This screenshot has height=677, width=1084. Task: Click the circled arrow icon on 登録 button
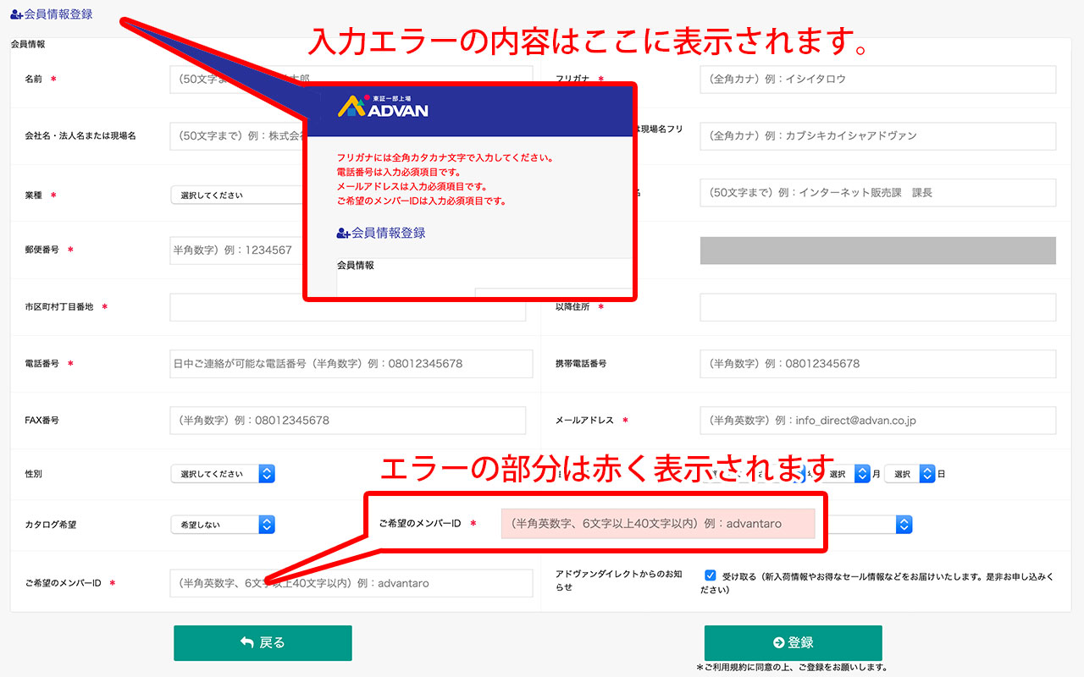pos(778,643)
